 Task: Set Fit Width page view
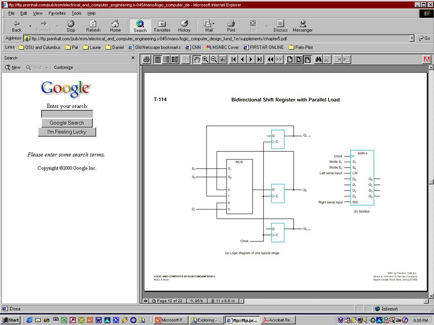(307, 60)
